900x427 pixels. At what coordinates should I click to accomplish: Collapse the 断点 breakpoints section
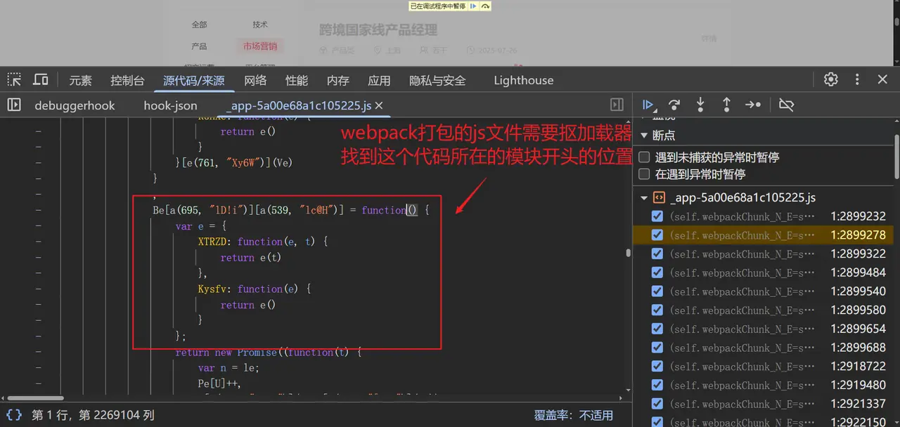coord(644,135)
